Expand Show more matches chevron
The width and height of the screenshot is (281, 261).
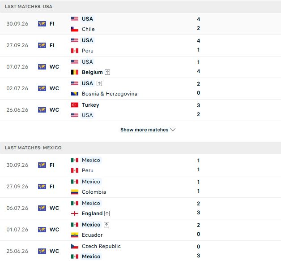pyautogui.click(x=173, y=130)
